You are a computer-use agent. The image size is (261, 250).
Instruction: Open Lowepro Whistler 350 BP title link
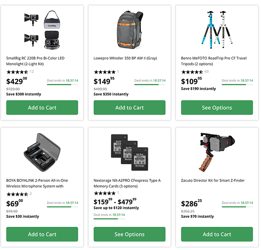click(125, 58)
